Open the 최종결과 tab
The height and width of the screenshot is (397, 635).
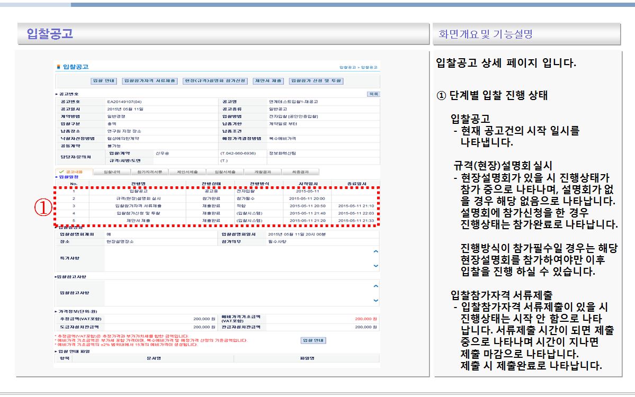point(300,172)
